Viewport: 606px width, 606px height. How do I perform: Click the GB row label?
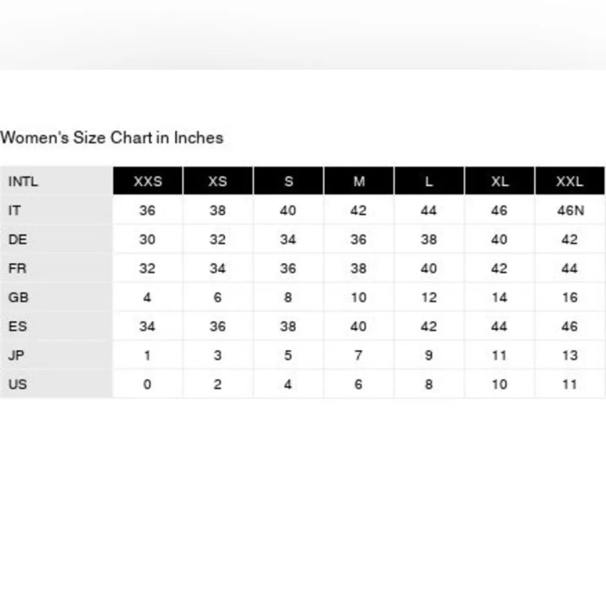point(18,298)
